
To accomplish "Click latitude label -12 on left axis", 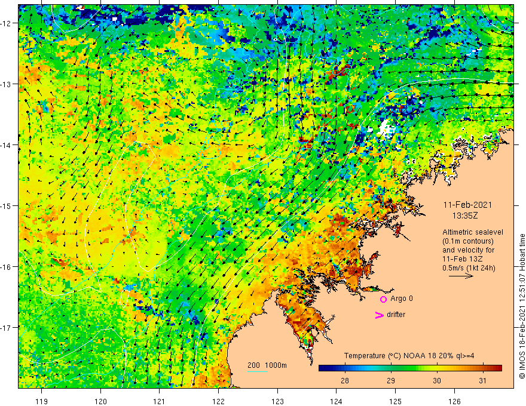I will point(6,23).
